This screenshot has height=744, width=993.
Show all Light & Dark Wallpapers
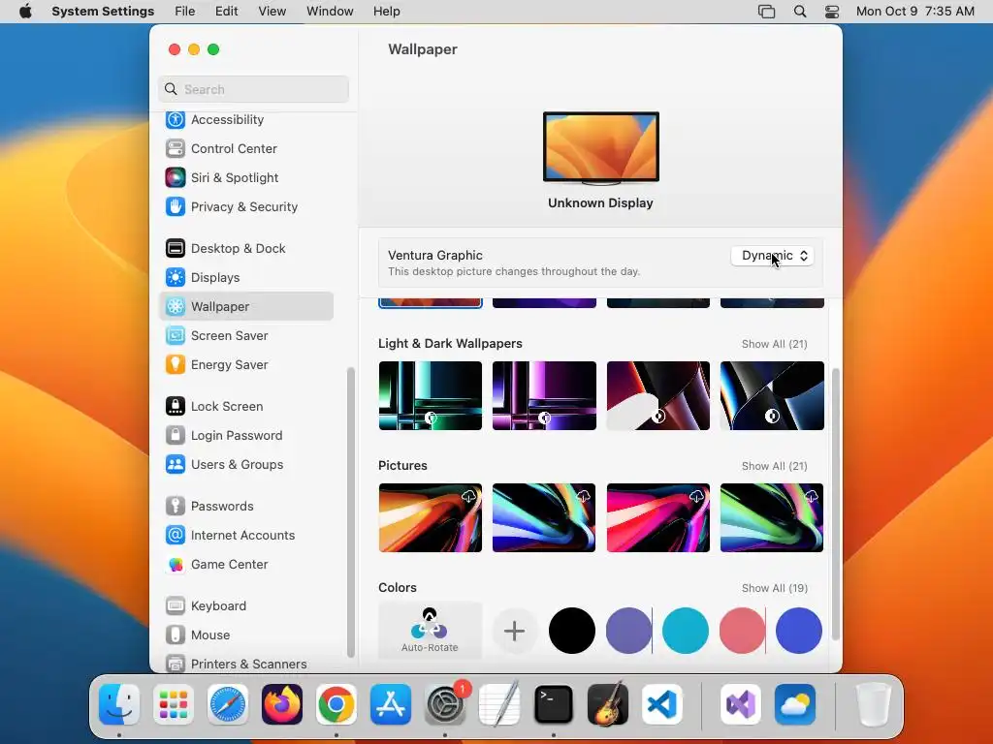(x=775, y=344)
